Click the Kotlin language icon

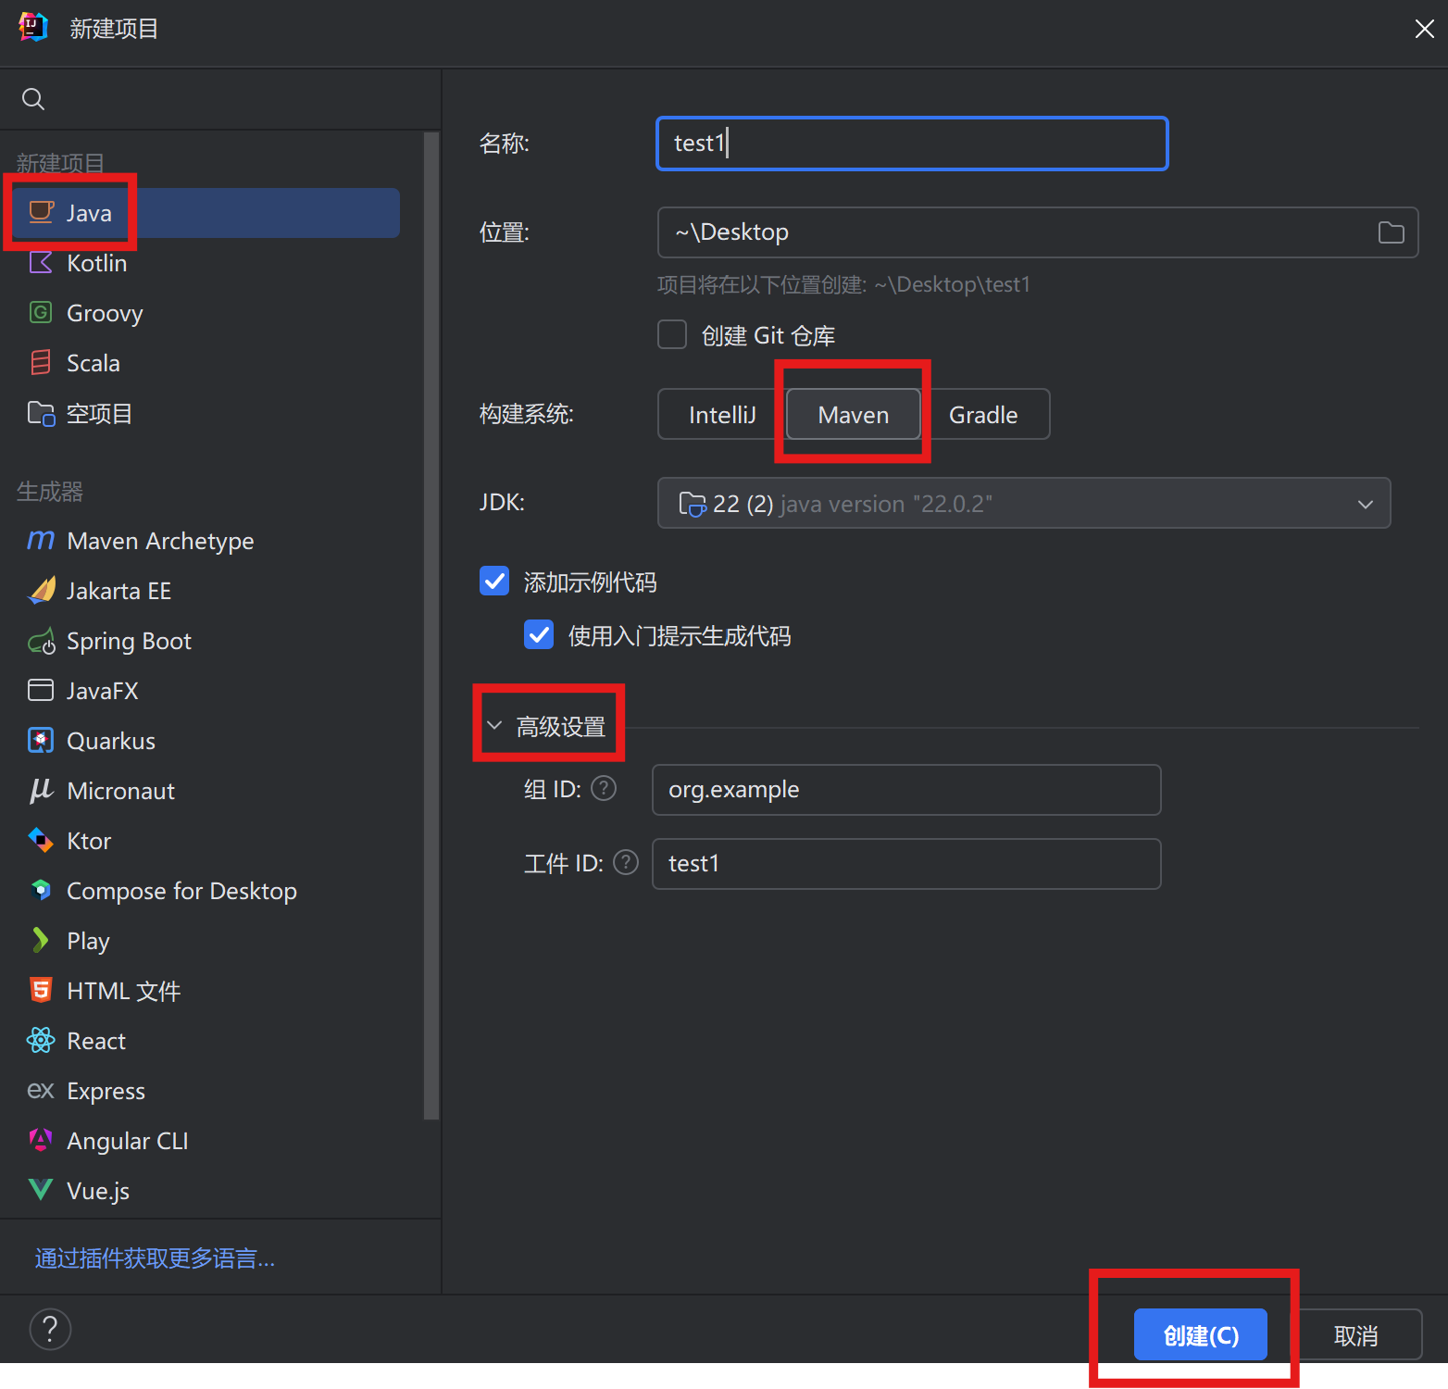pos(41,262)
